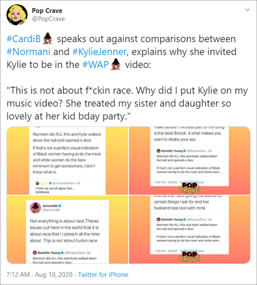
Task: Open the top-left Normani tweet screenshot
Action: tap(67, 161)
